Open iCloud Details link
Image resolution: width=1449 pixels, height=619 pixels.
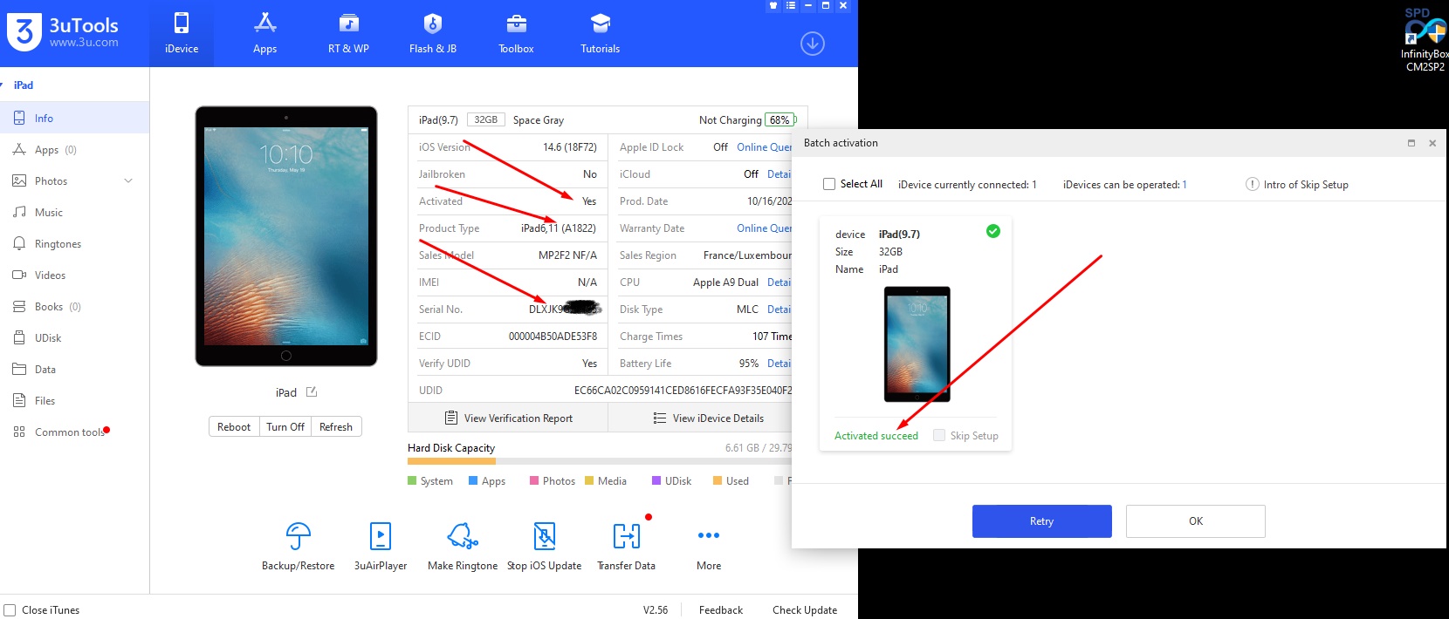(x=779, y=174)
